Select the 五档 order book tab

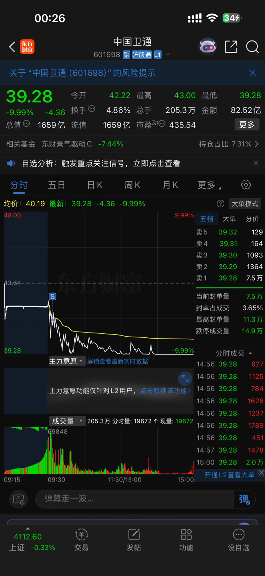pos(207,219)
